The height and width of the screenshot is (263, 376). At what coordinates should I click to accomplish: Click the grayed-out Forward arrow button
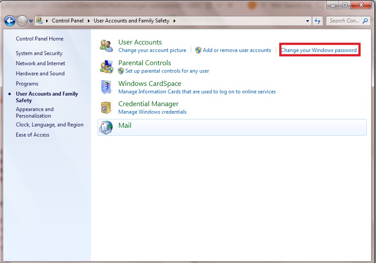(22, 21)
